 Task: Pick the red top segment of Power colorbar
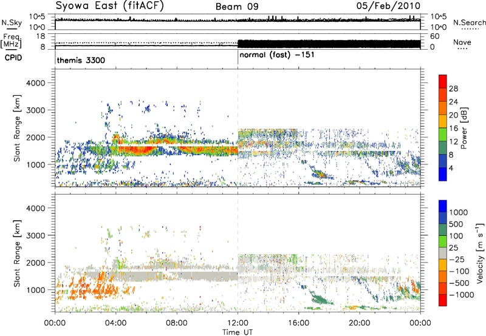click(x=443, y=81)
